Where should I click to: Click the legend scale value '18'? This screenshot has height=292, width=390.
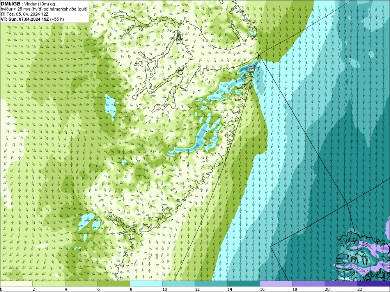point(295,289)
